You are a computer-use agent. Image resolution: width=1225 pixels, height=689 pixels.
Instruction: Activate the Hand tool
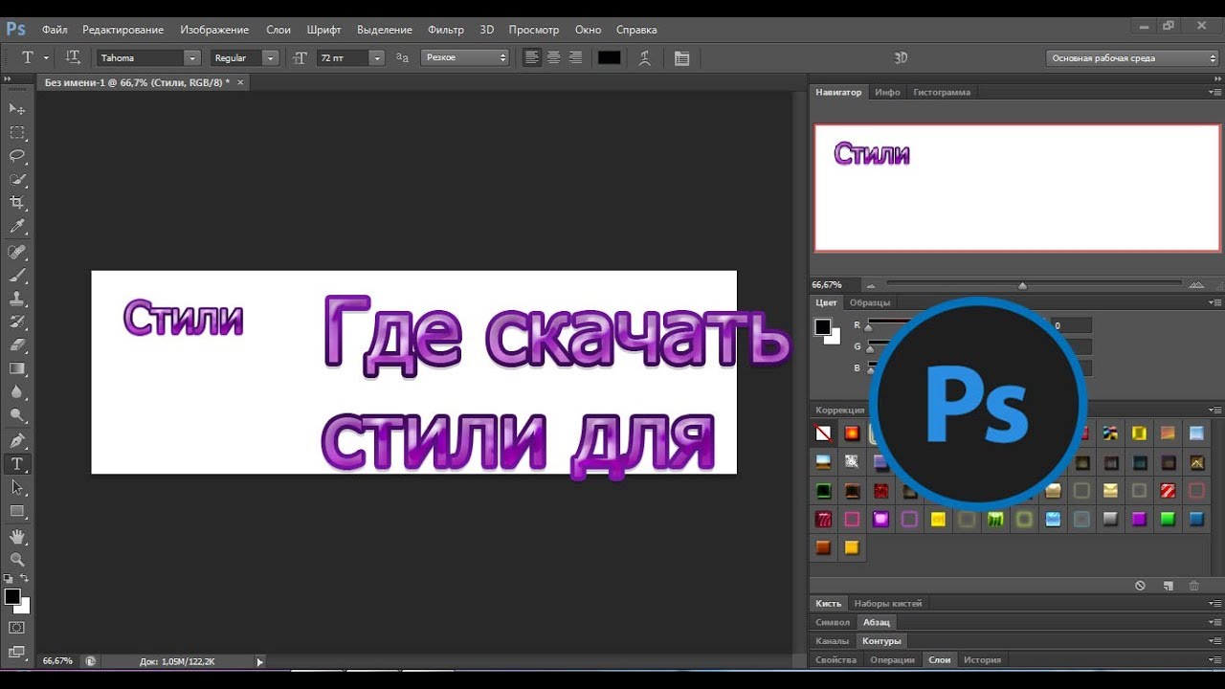pos(17,536)
